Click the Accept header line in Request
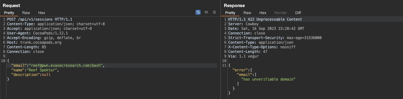The image size is (403, 99). click(x=49, y=29)
